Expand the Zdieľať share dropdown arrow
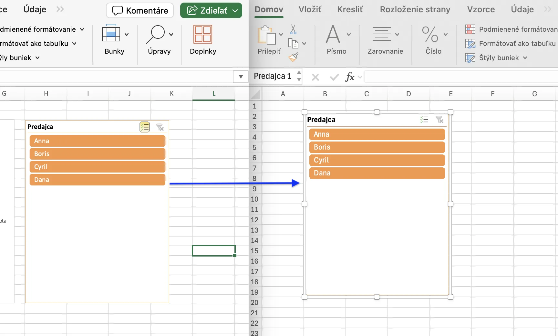This screenshot has height=336, width=558. coord(235,11)
